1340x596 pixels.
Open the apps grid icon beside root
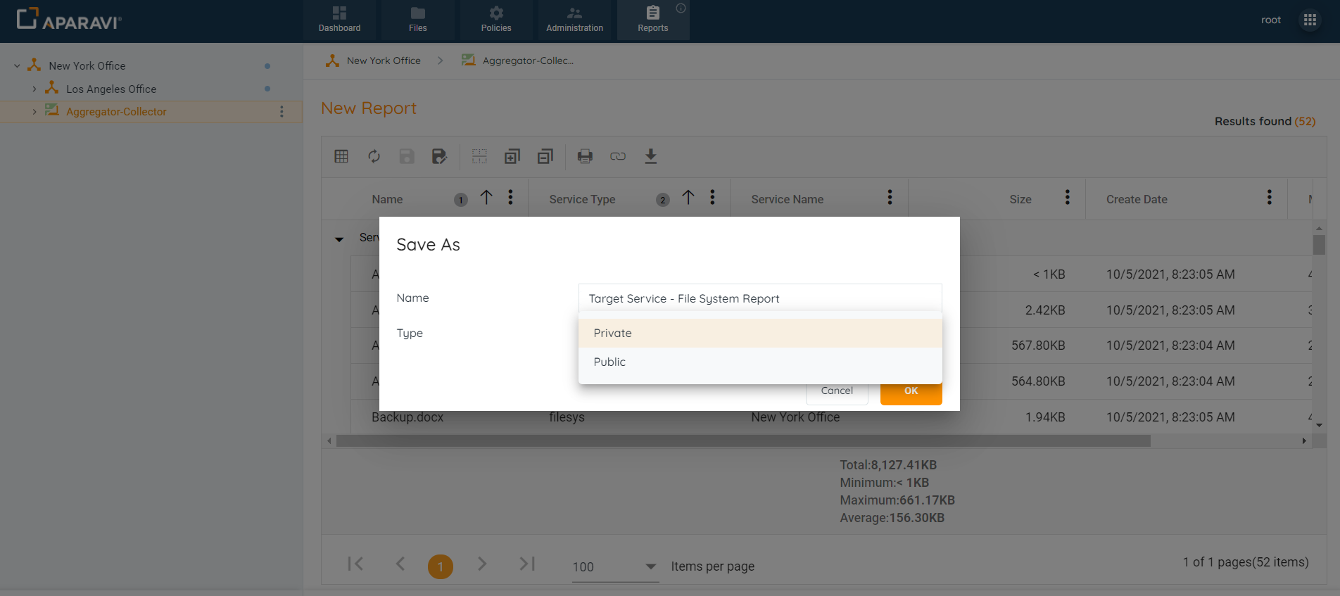coord(1310,20)
